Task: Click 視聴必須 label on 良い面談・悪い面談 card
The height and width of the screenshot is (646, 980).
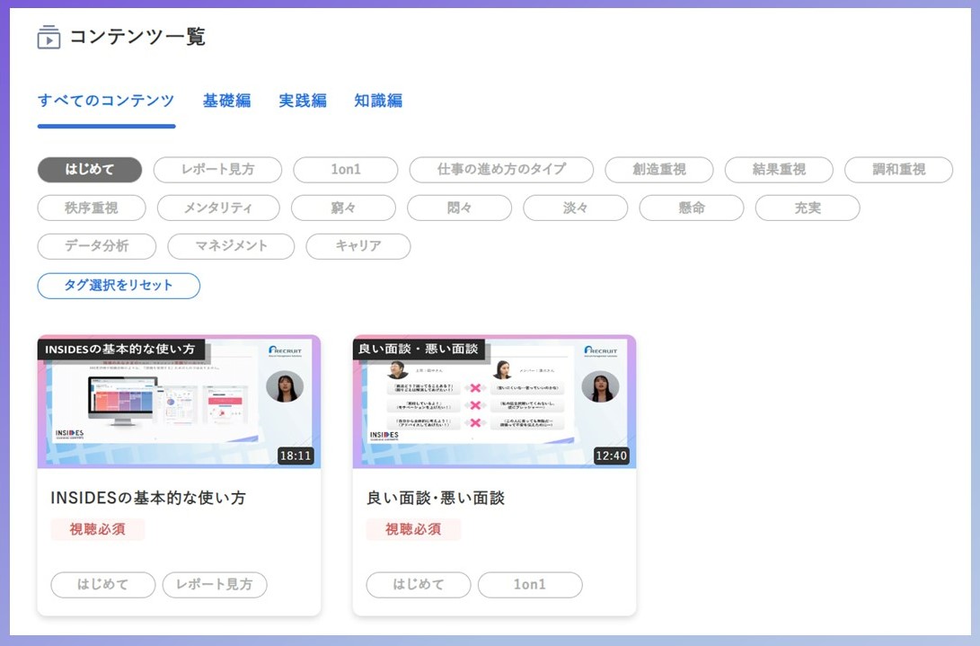Action: 413,530
